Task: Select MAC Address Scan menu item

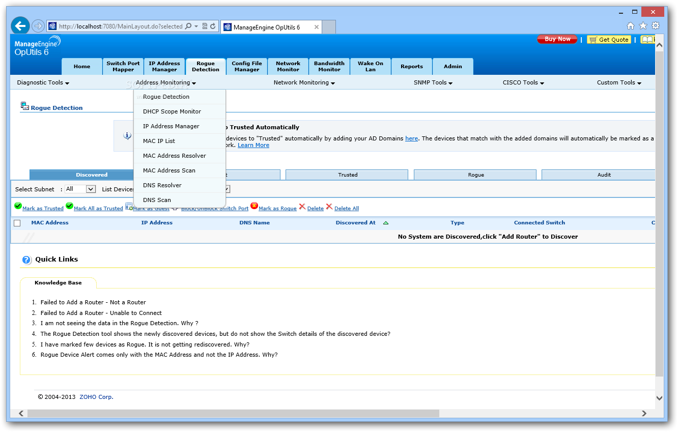Action: pyautogui.click(x=180, y=170)
